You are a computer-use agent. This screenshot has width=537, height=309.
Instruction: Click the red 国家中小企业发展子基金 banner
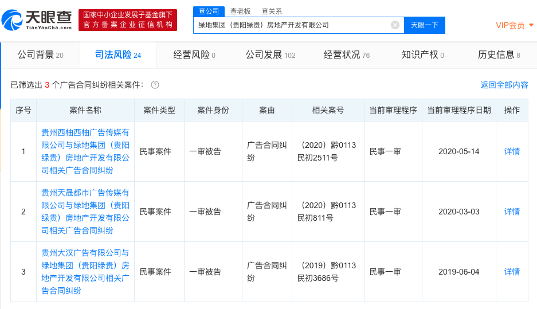click(128, 20)
